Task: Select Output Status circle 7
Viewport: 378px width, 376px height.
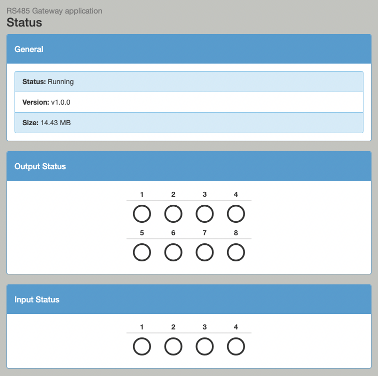Action: coord(204,253)
